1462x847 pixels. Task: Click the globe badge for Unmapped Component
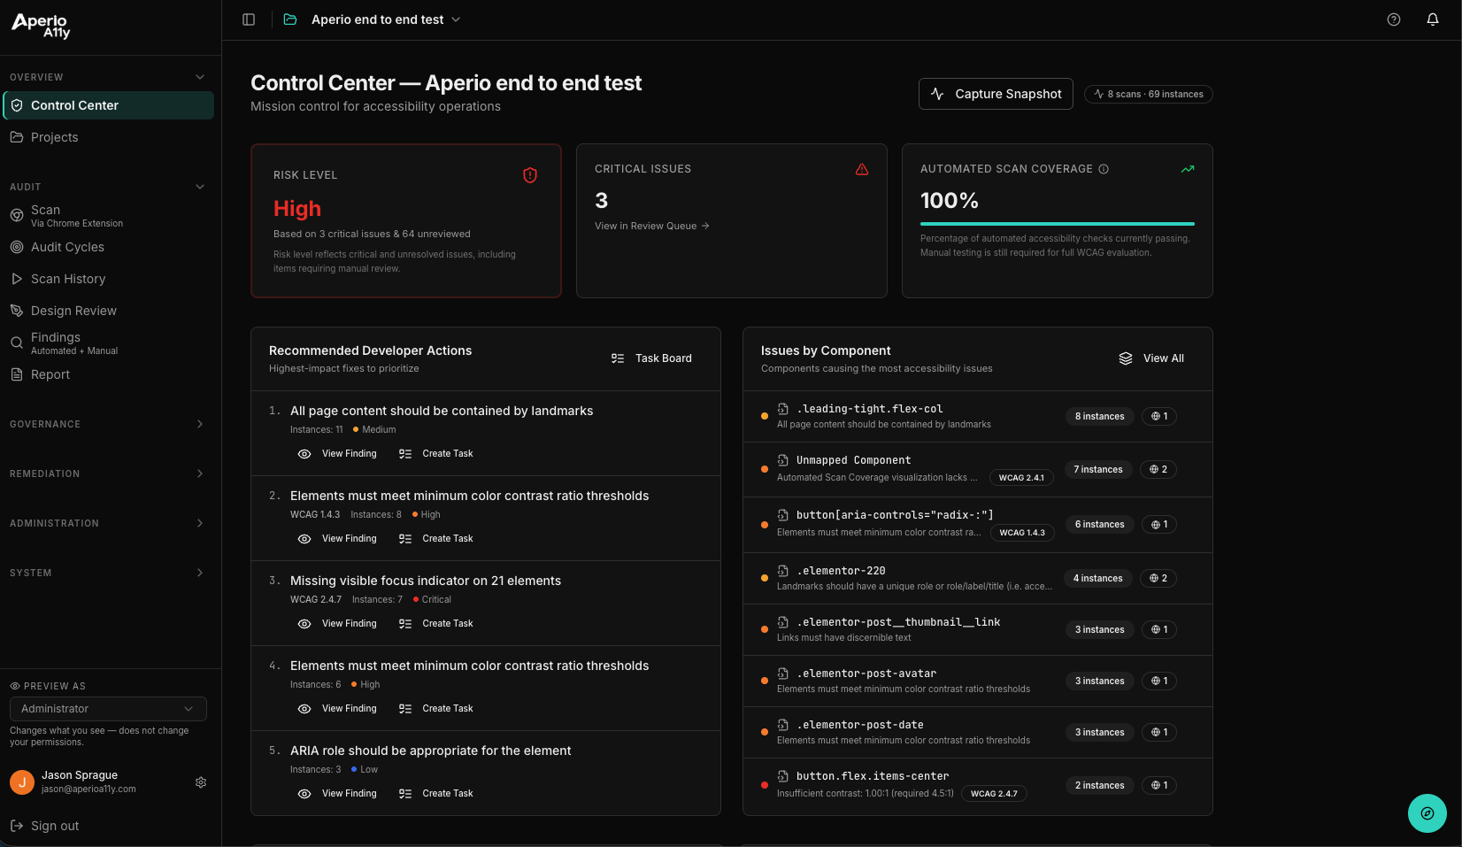coord(1158,469)
